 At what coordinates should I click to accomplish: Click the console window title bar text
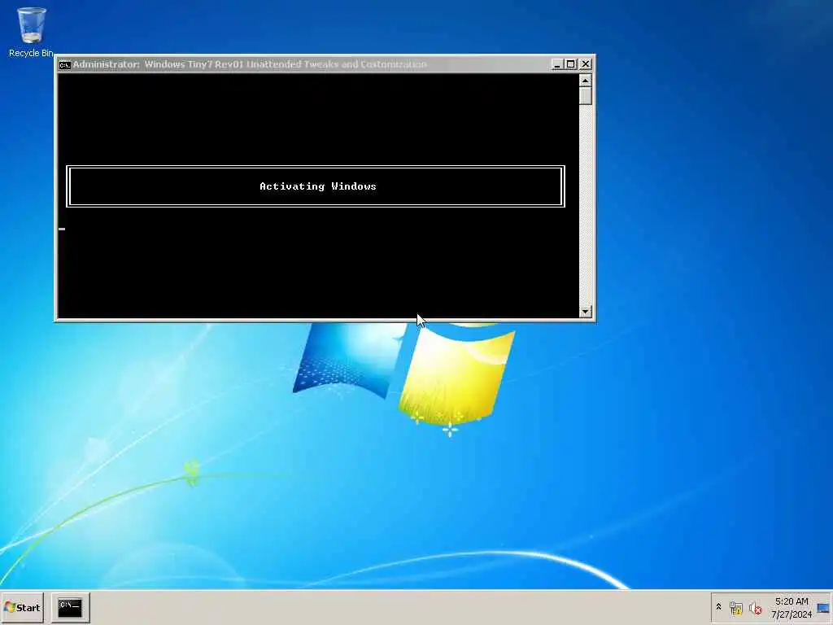pos(250,64)
